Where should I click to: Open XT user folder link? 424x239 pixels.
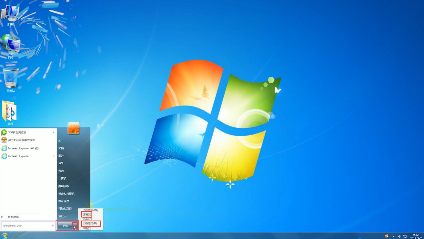tap(60, 141)
